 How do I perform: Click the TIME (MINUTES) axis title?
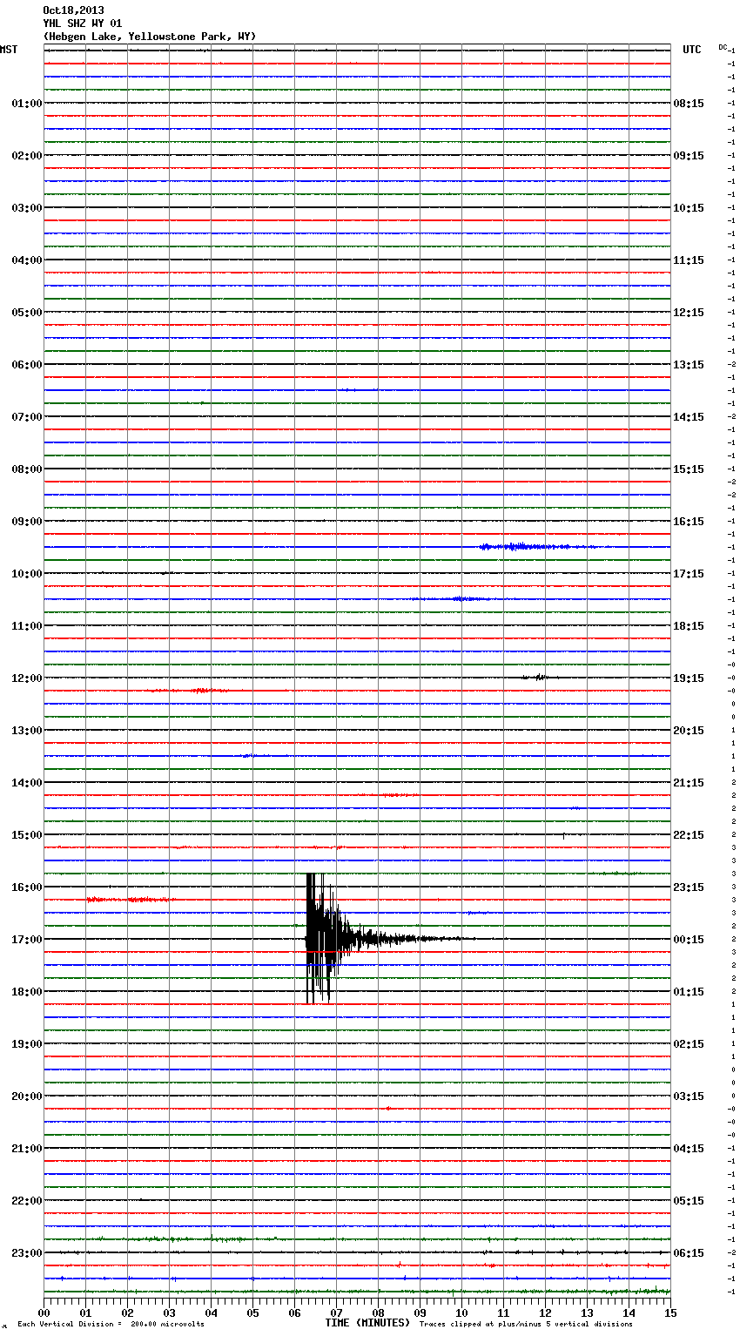click(367, 1323)
